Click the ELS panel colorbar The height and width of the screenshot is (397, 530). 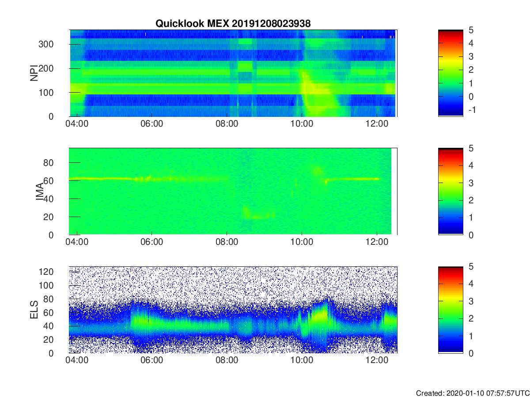(x=450, y=310)
